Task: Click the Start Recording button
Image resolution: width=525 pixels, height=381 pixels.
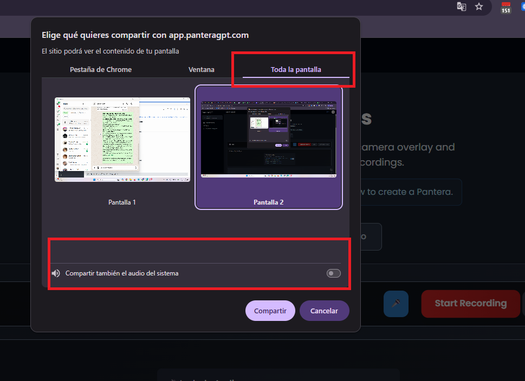Action: [470, 304]
